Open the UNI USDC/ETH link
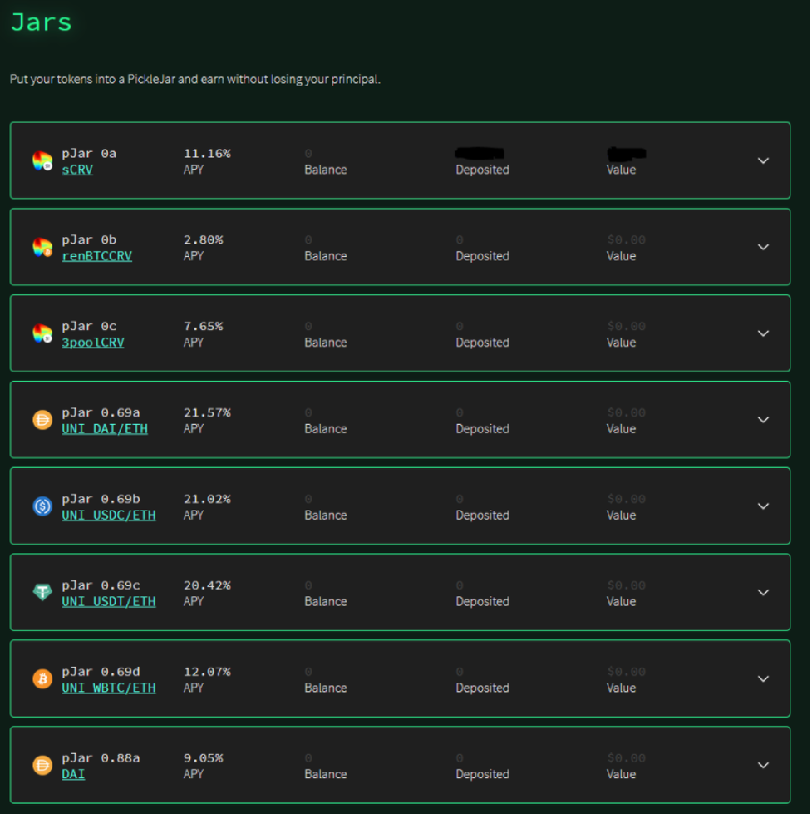812x814 pixels. tap(108, 515)
